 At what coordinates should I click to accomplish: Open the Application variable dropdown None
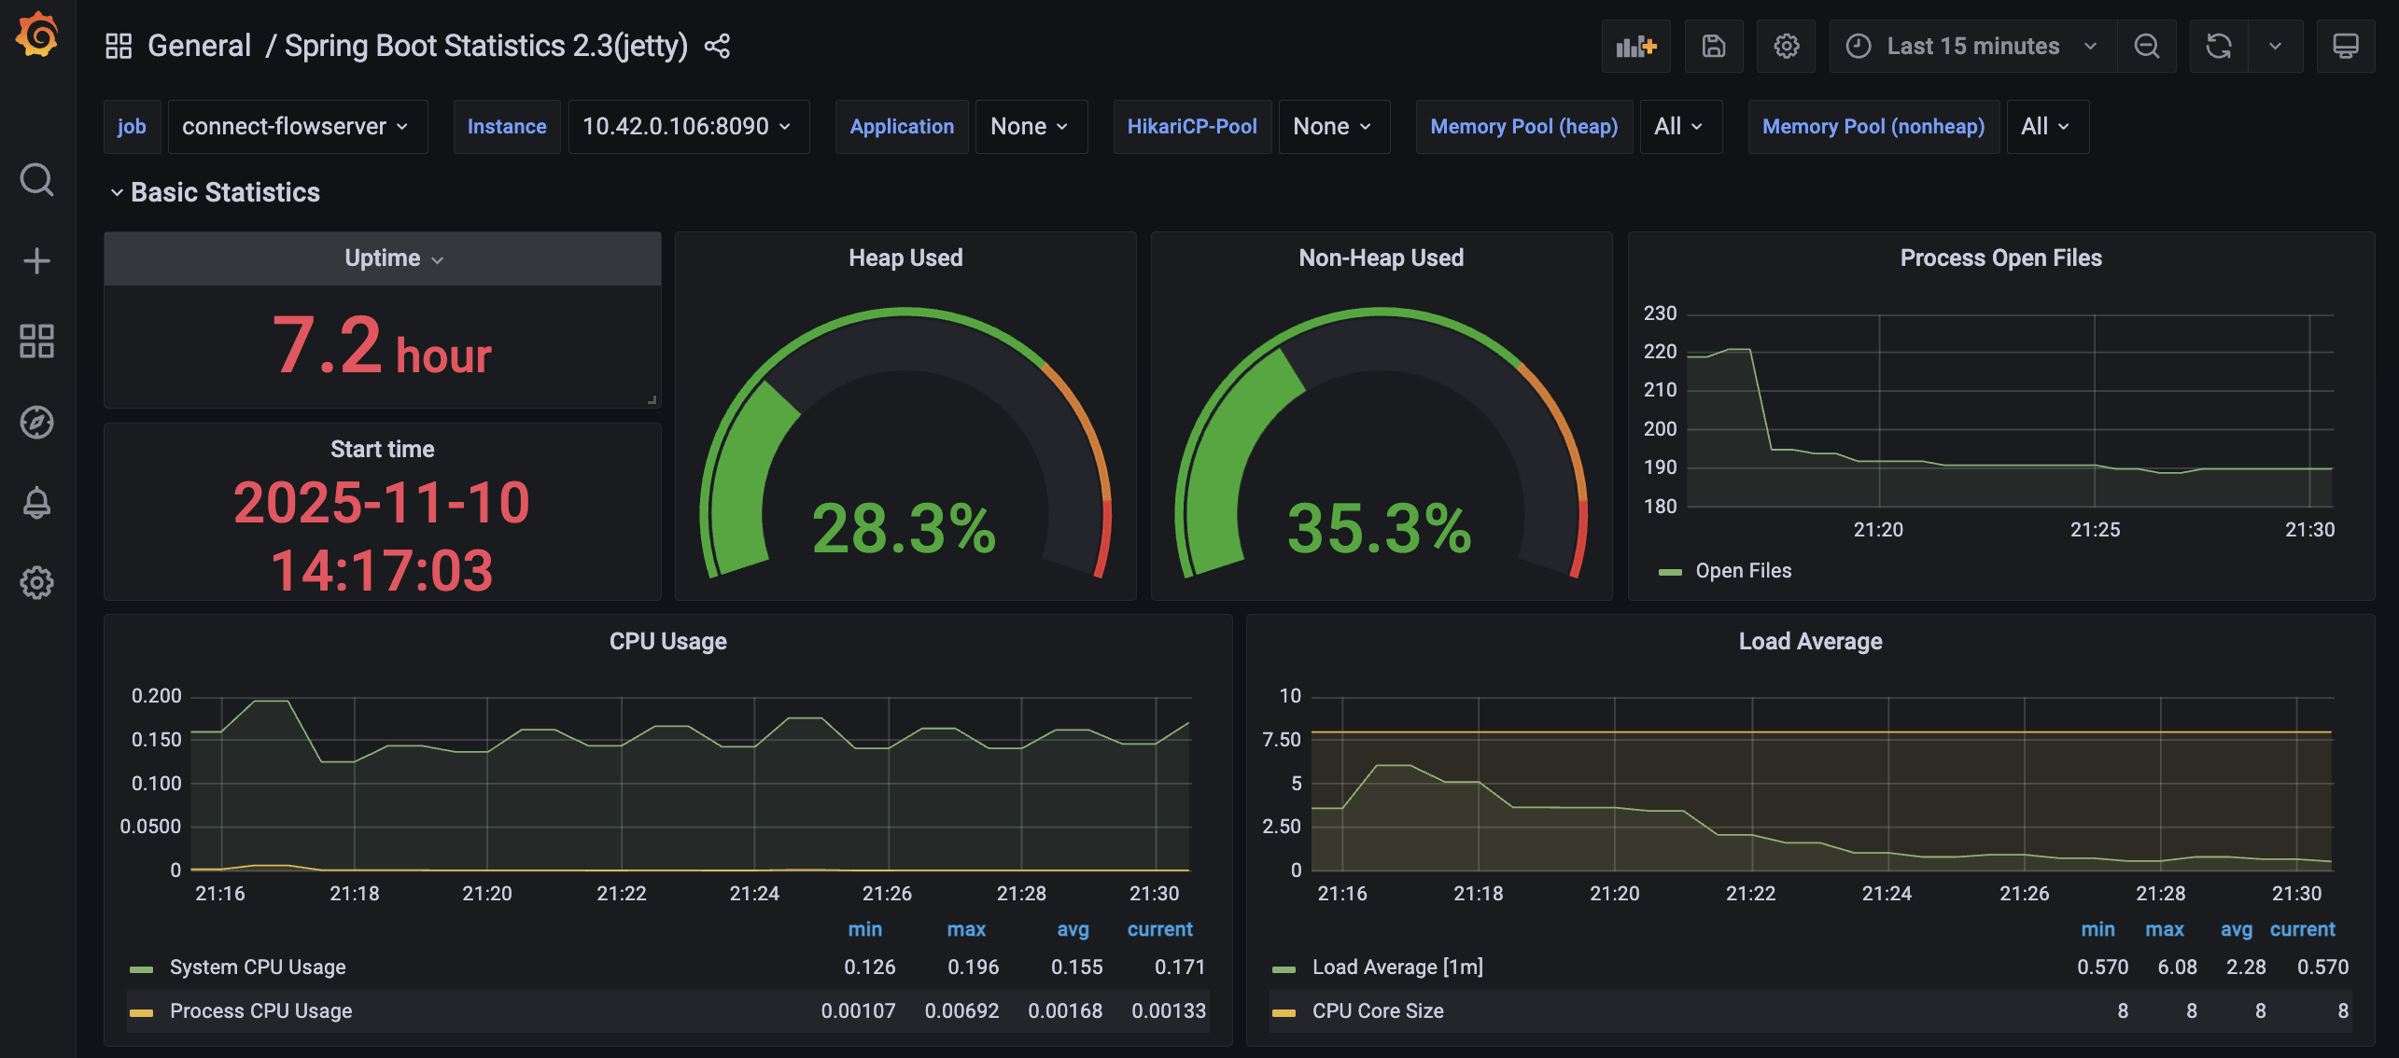(1031, 126)
